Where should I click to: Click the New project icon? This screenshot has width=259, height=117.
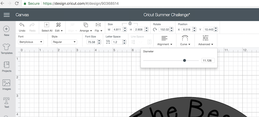point(6,29)
